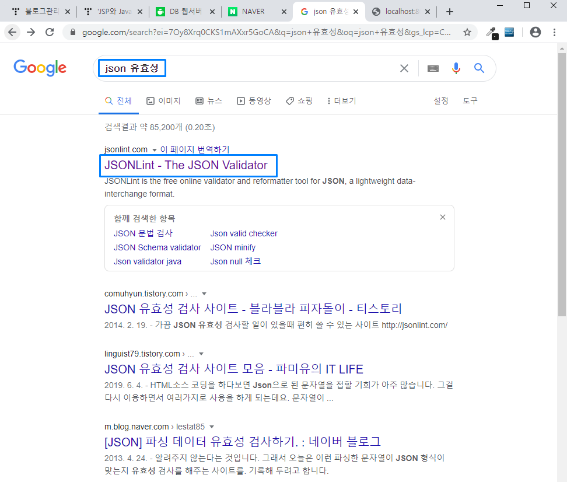Viewport: 567px width, 482px height.
Task: Submit search with the magnifier icon
Action: coord(479,68)
